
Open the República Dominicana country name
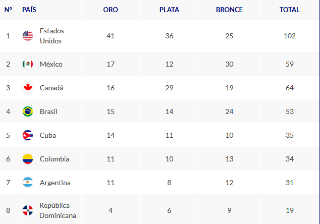[x=58, y=210]
